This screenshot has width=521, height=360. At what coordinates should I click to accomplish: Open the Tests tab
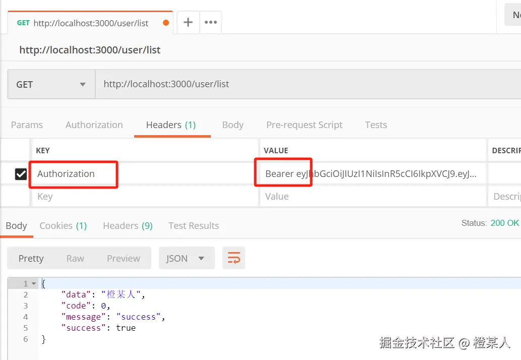pyautogui.click(x=376, y=125)
